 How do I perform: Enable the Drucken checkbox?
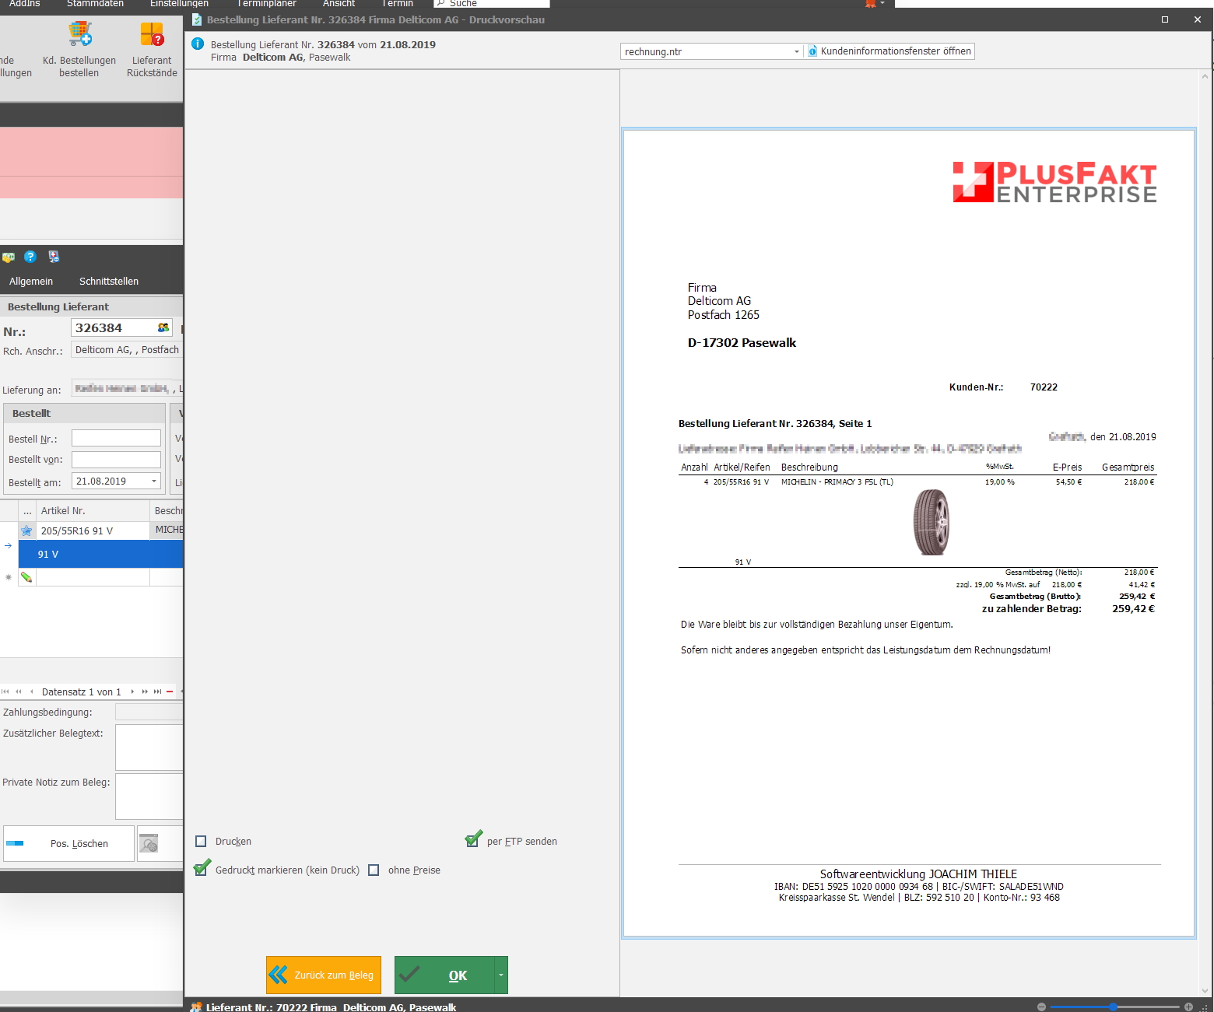(x=201, y=841)
